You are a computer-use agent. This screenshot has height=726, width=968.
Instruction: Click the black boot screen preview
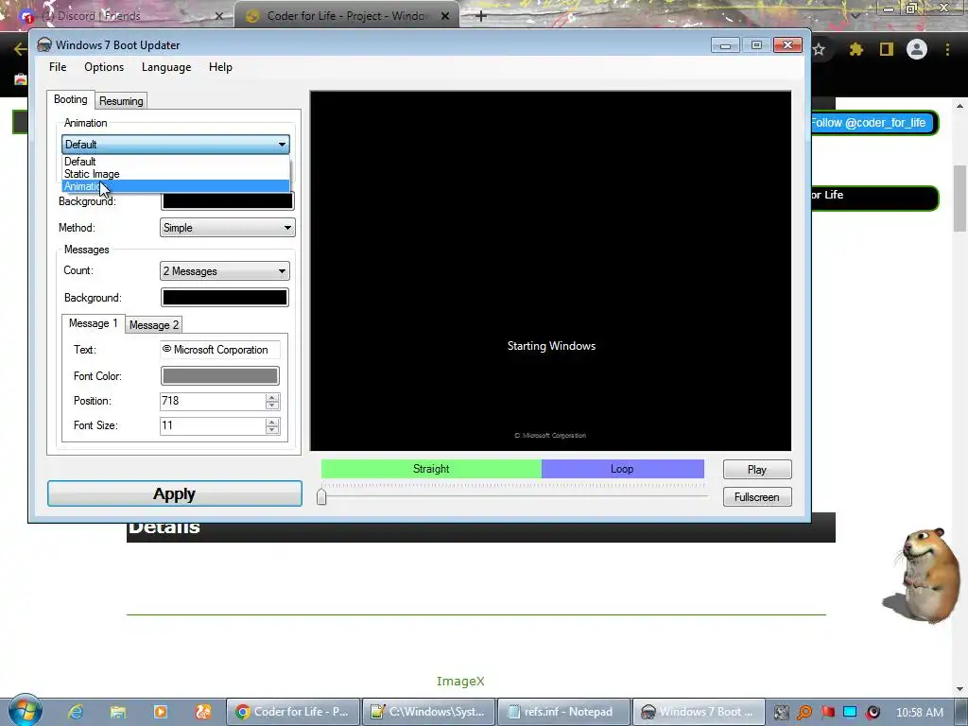click(551, 271)
